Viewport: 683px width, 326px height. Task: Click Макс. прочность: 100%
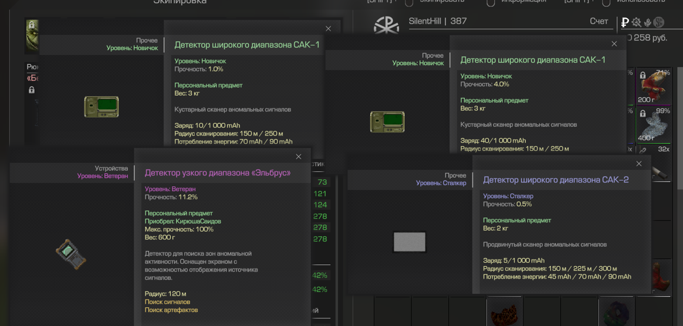[x=179, y=229]
